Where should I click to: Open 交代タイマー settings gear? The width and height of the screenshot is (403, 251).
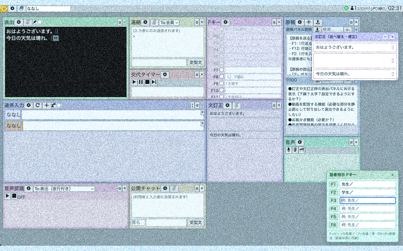coord(165,75)
